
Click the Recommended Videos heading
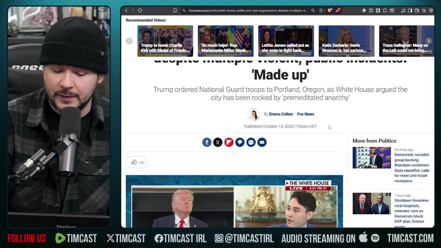click(146, 20)
